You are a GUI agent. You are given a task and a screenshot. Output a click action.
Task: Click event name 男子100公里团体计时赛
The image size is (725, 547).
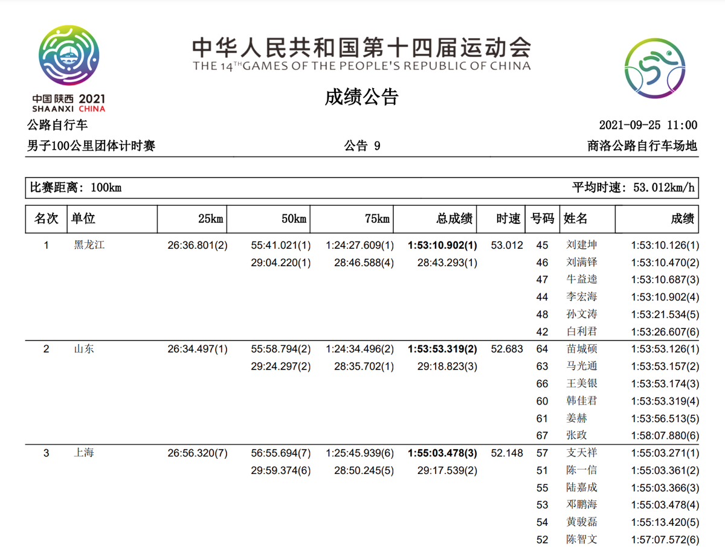click(91, 146)
